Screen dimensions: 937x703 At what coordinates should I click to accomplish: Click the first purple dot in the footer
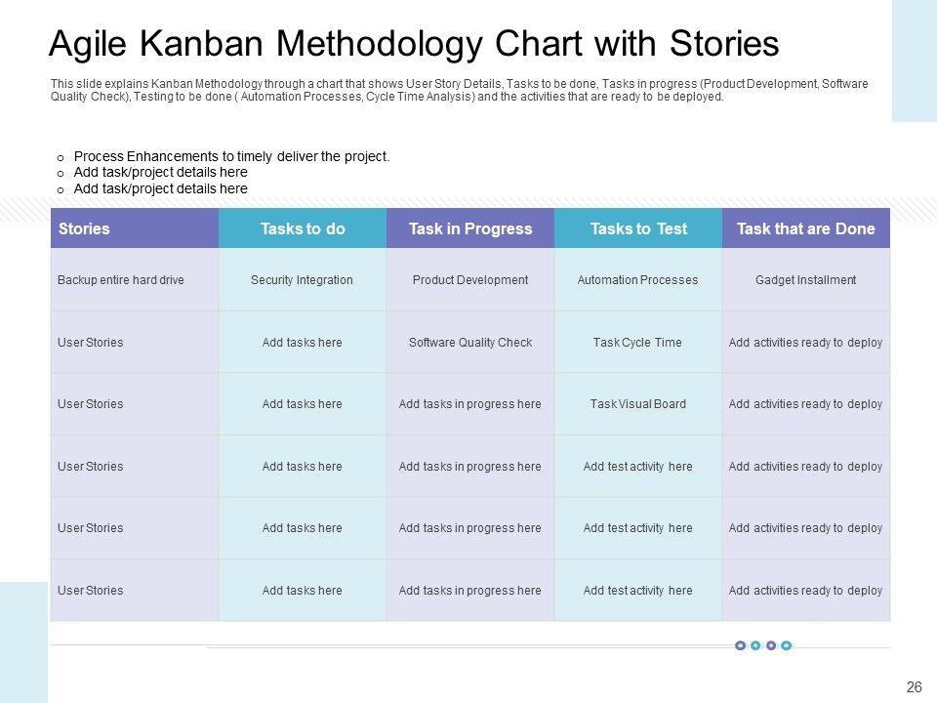[x=740, y=645]
